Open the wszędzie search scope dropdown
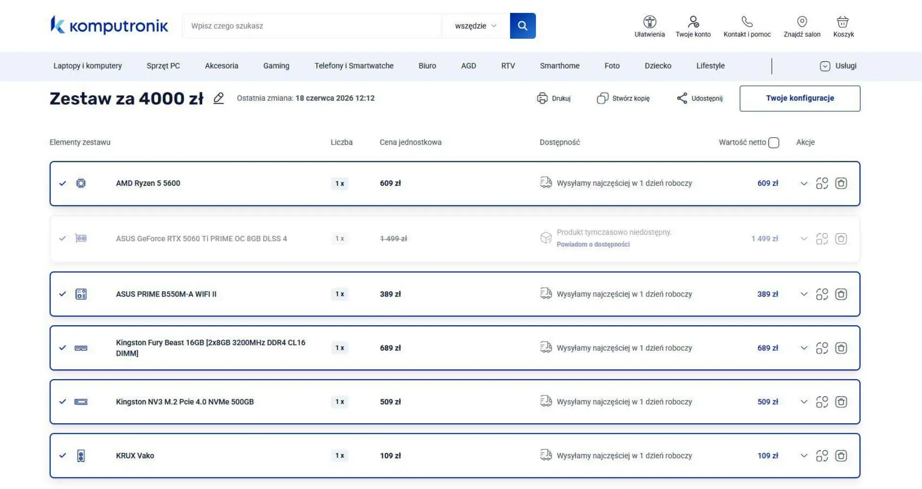The width and height of the screenshot is (922, 489). pyautogui.click(x=475, y=26)
